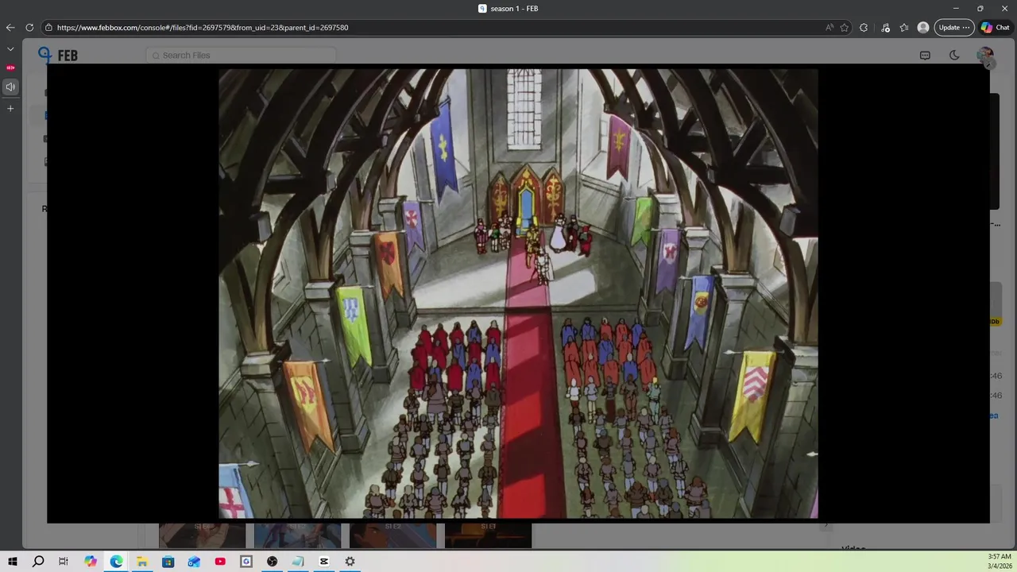Open File Explorer from the taskbar
This screenshot has width=1017, height=572.
pyautogui.click(x=142, y=562)
